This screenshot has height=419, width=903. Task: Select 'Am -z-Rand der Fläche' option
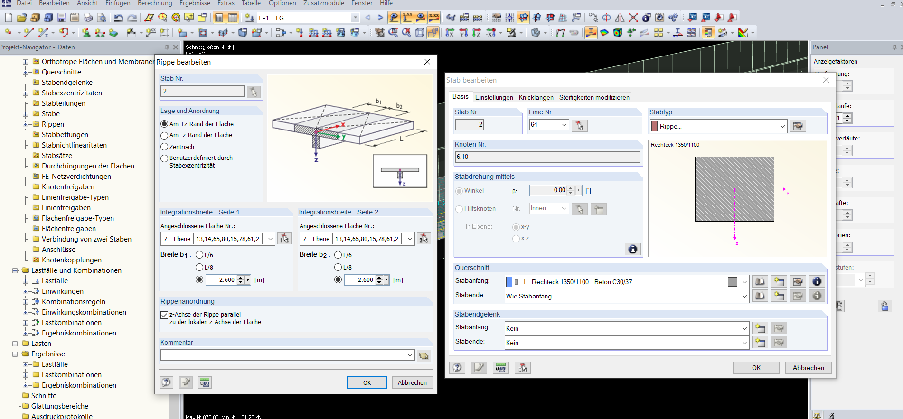point(164,135)
